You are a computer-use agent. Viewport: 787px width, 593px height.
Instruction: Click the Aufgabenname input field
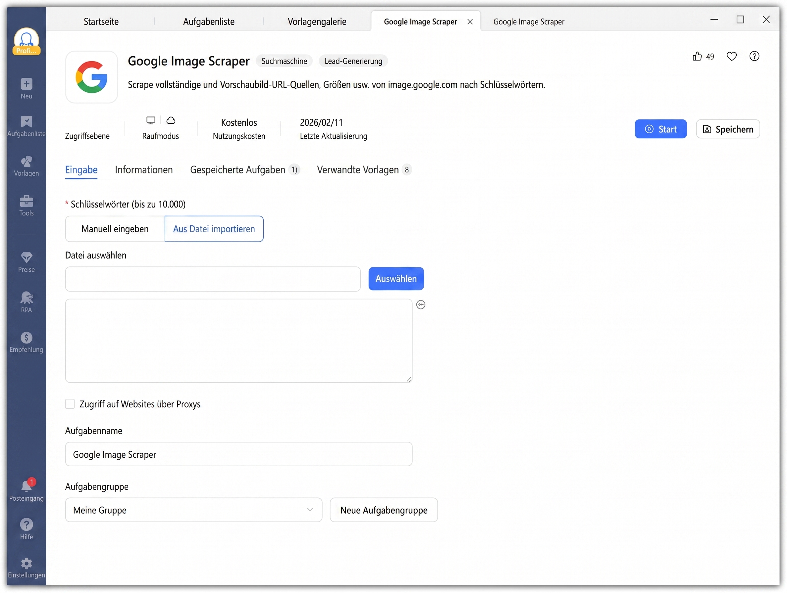tap(239, 454)
